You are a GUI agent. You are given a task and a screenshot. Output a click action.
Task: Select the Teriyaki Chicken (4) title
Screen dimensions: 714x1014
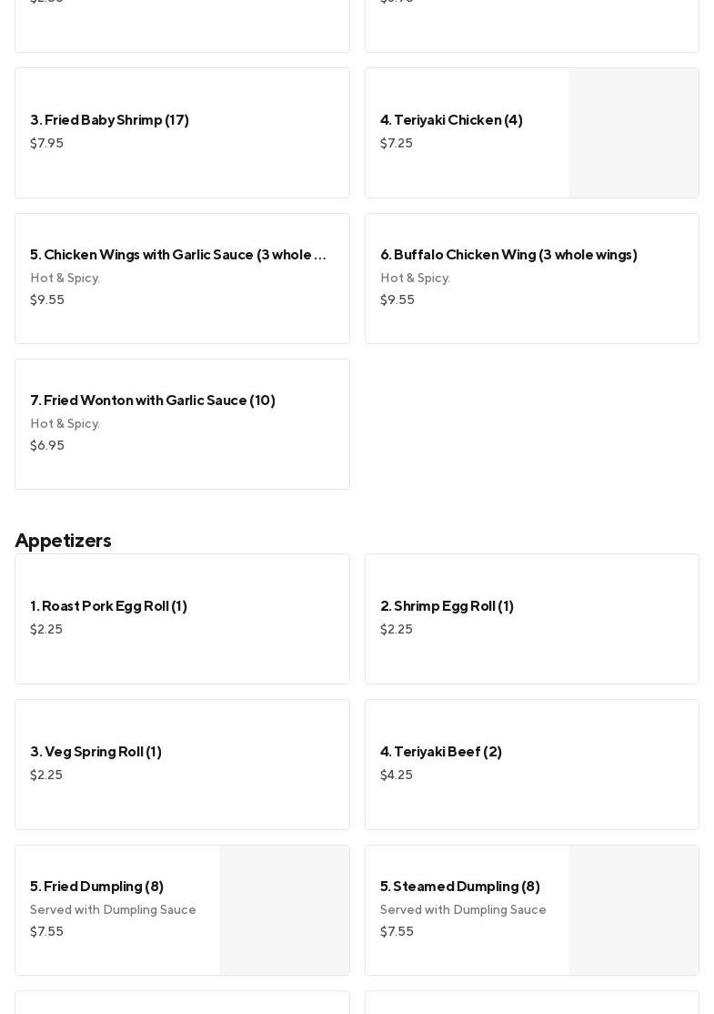451,120
